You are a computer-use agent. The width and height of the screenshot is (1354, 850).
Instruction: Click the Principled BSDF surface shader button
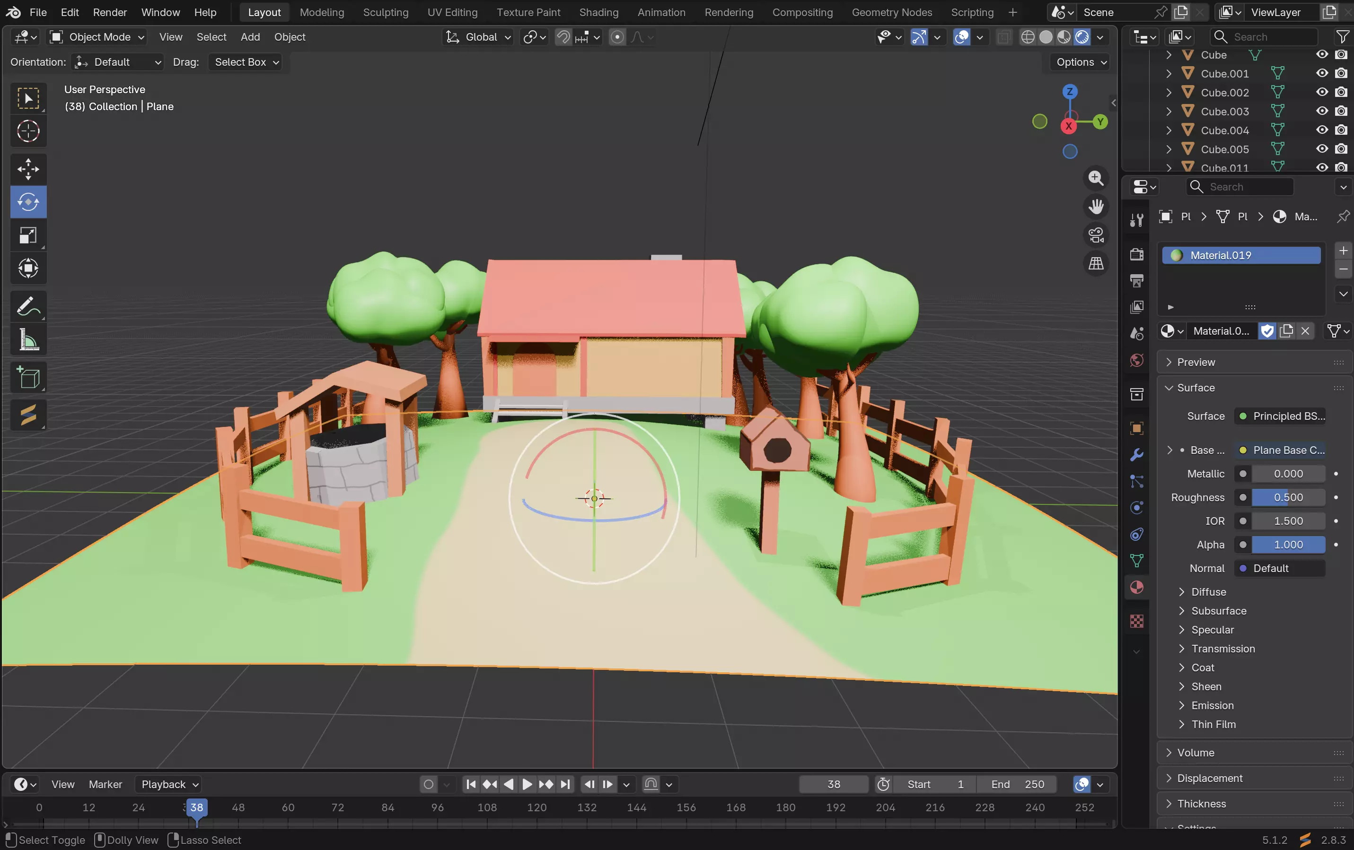1280,416
